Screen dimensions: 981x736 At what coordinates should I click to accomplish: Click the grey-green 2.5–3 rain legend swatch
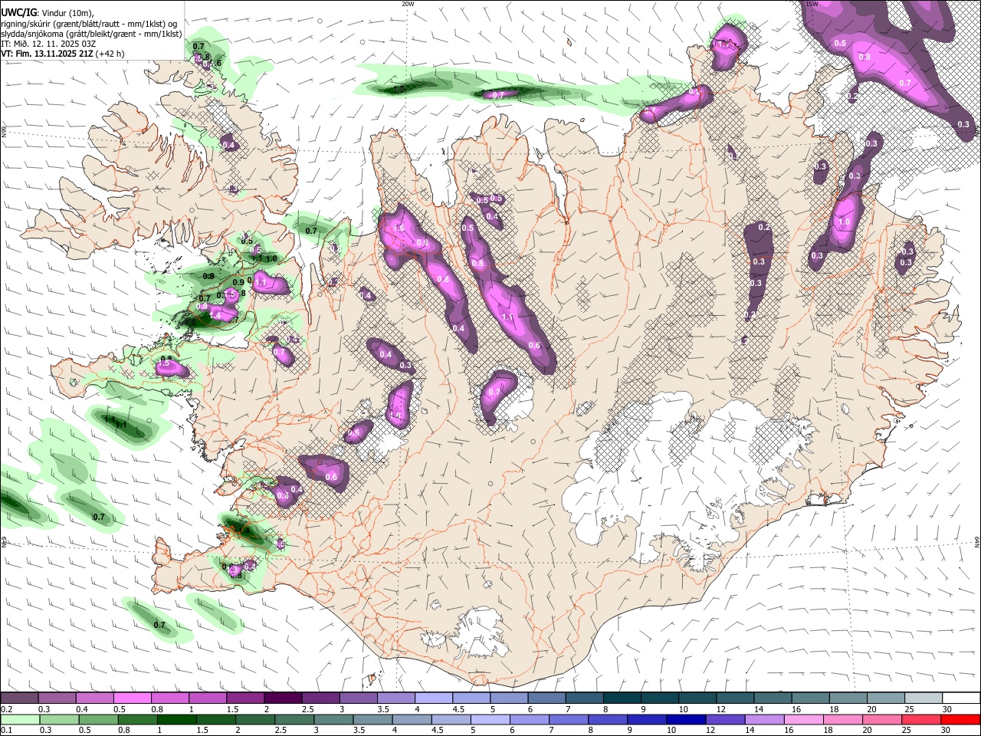(x=294, y=720)
